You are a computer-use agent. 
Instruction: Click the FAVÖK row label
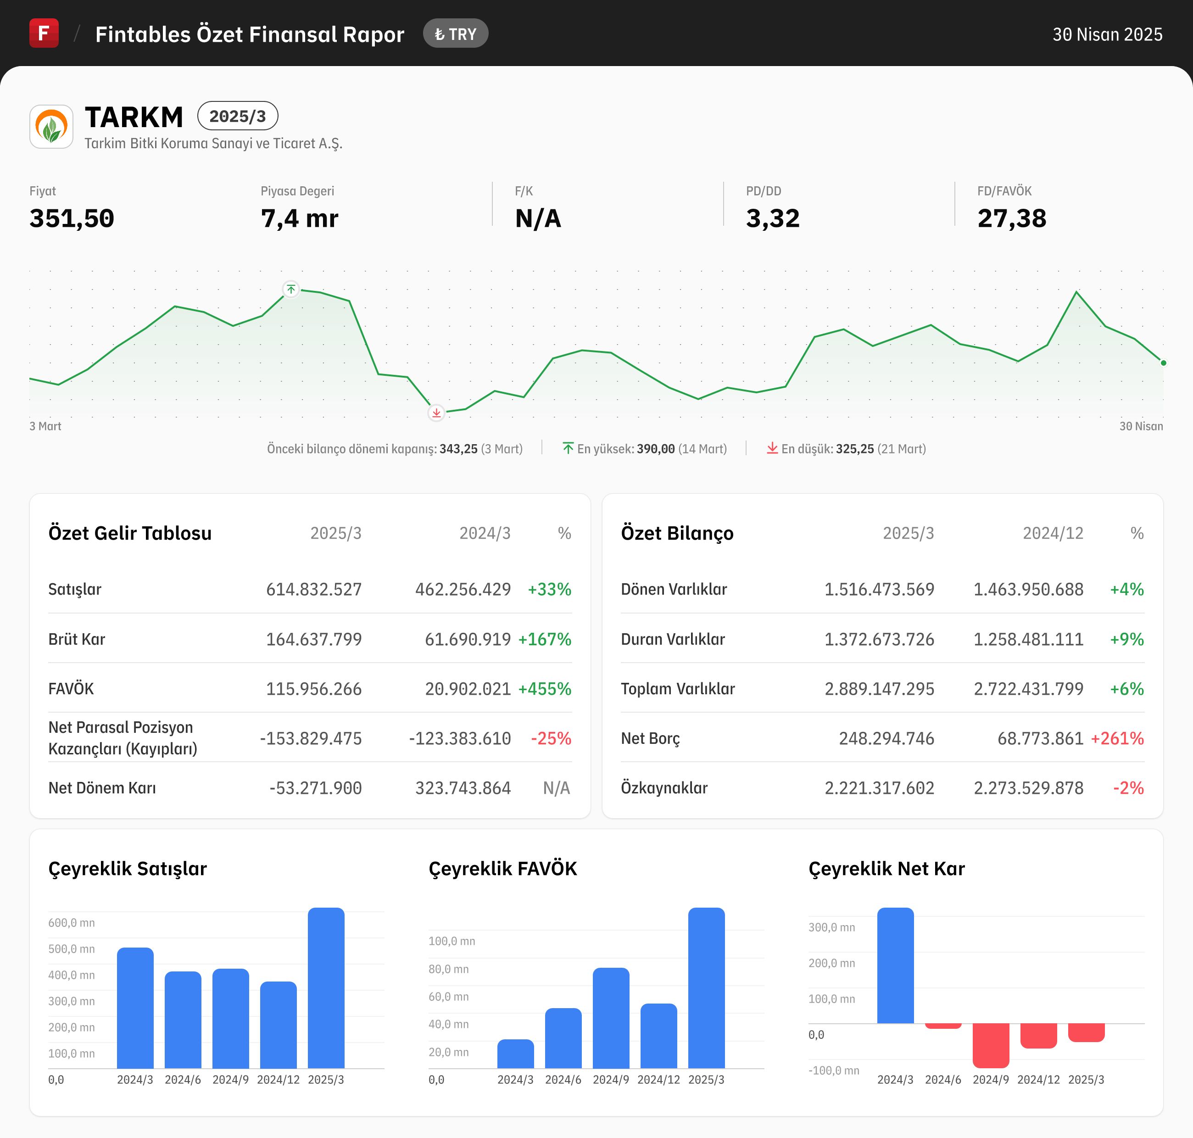click(x=71, y=689)
